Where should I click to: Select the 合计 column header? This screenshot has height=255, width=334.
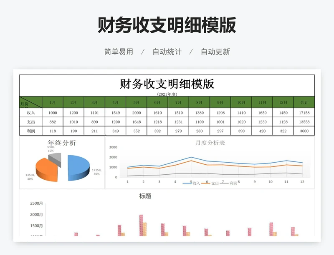pyautogui.click(x=304, y=102)
